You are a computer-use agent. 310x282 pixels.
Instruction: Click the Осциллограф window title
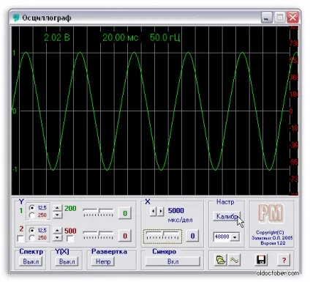pos(47,18)
